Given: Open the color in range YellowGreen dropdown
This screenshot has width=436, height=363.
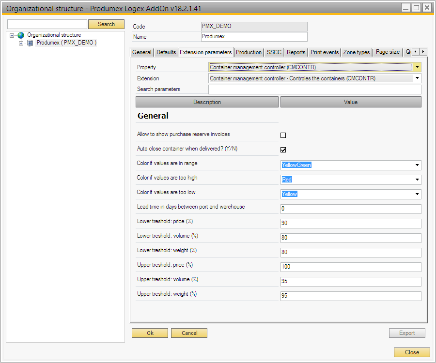Looking at the screenshot, I should [x=417, y=165].
